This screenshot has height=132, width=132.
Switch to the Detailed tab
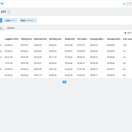(x=11, y=28)
